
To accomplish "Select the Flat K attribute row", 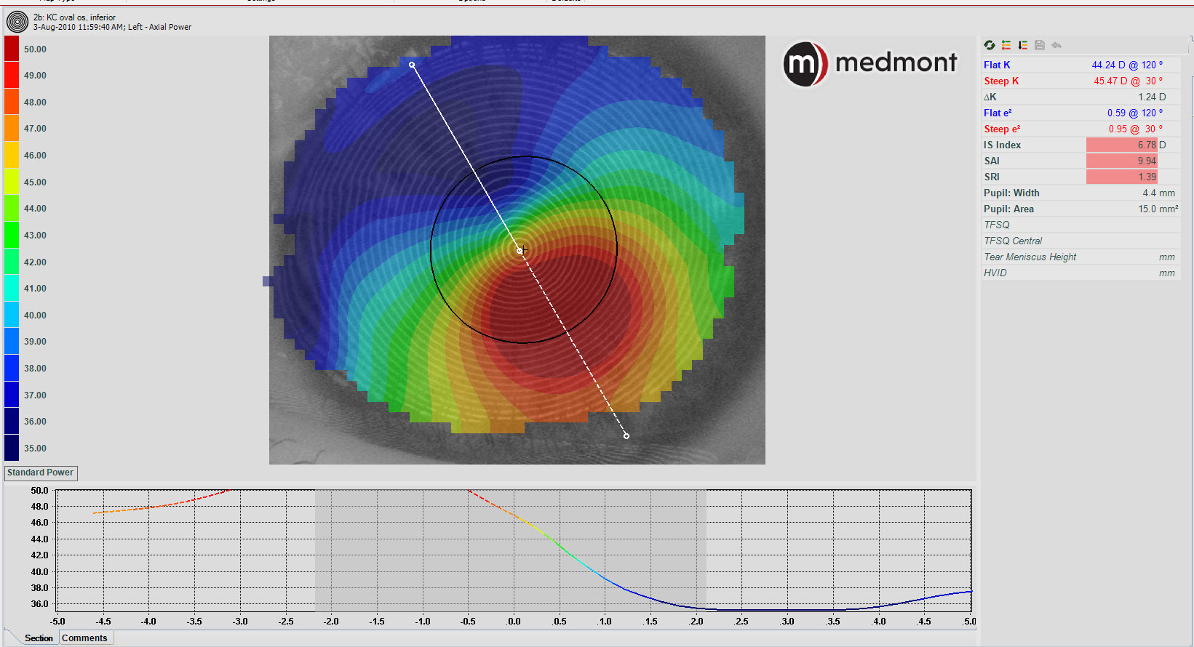I will pyautogui.click(x=1080, y=65).
